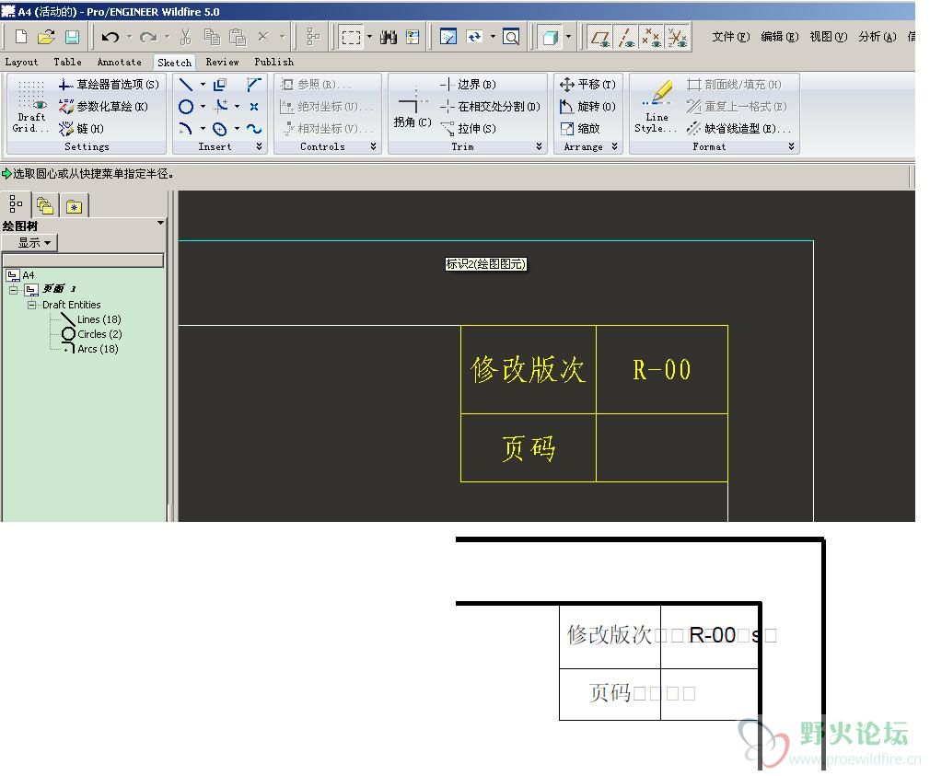This screenshot has width=930, height=776.
Task: Click the Spline curve tool icon
Action: (x=254, y=129)
